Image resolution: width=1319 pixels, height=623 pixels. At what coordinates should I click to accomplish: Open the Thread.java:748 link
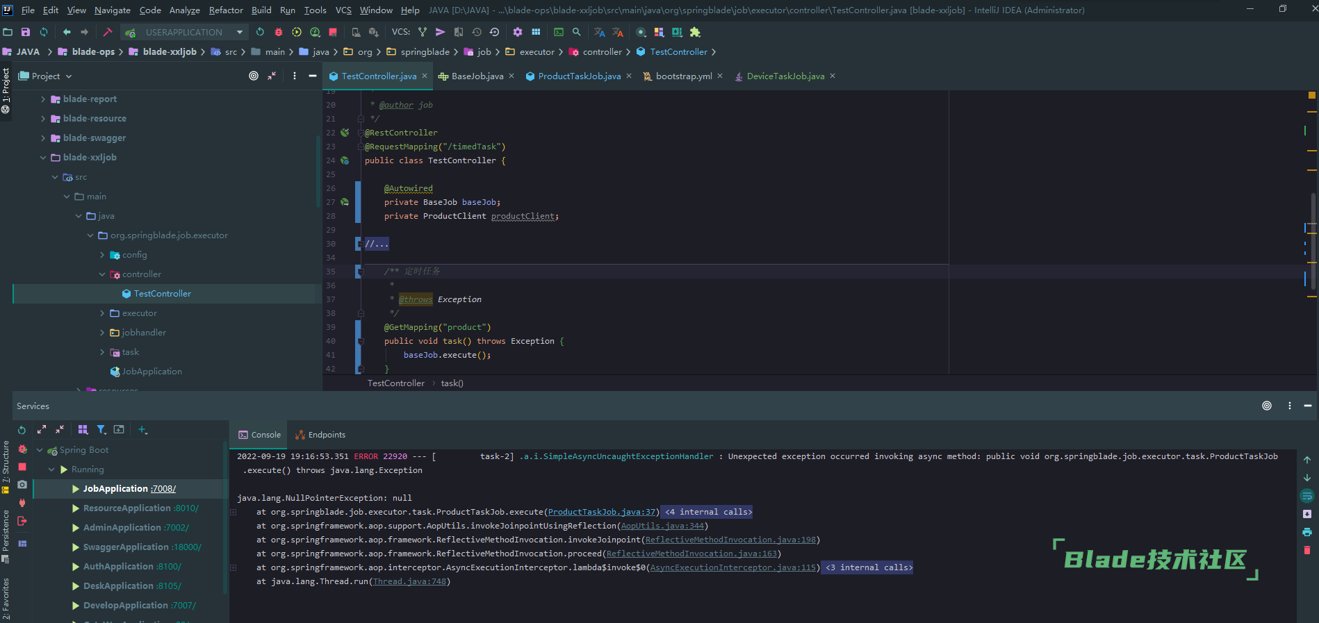[x=409, y=581]
